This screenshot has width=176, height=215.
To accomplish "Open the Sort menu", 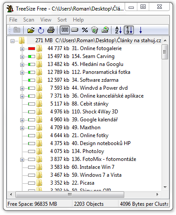I will [x=62, y=20].
